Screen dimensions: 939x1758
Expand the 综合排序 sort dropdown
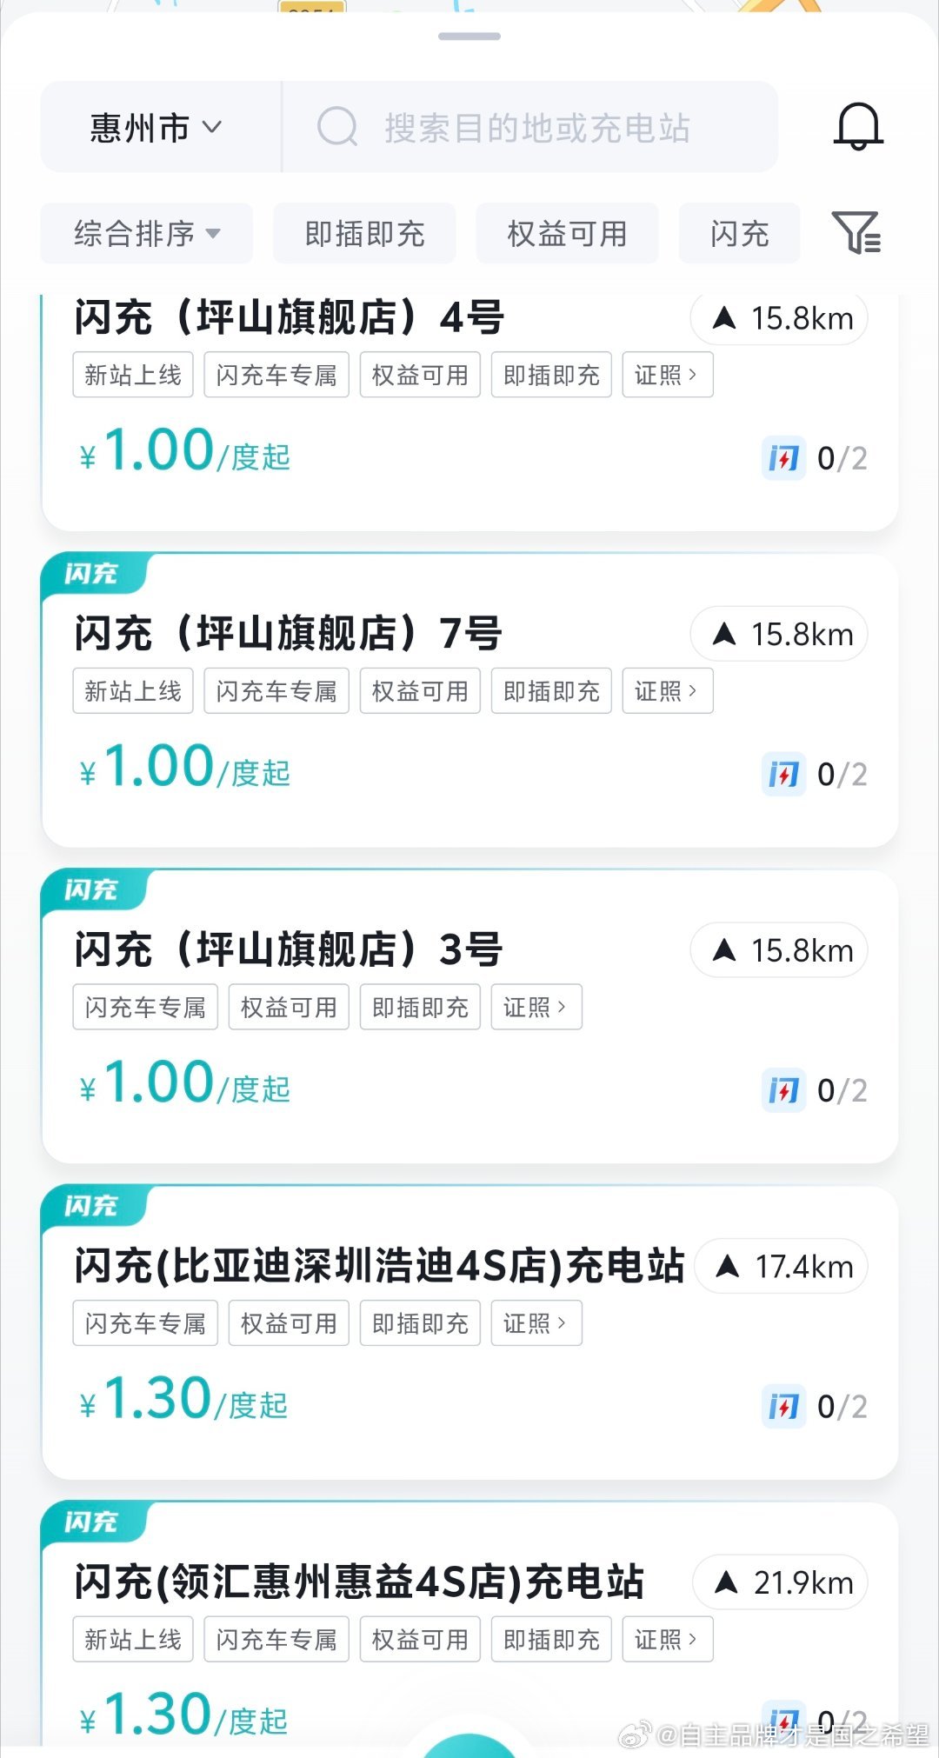(x=147, y=233)
